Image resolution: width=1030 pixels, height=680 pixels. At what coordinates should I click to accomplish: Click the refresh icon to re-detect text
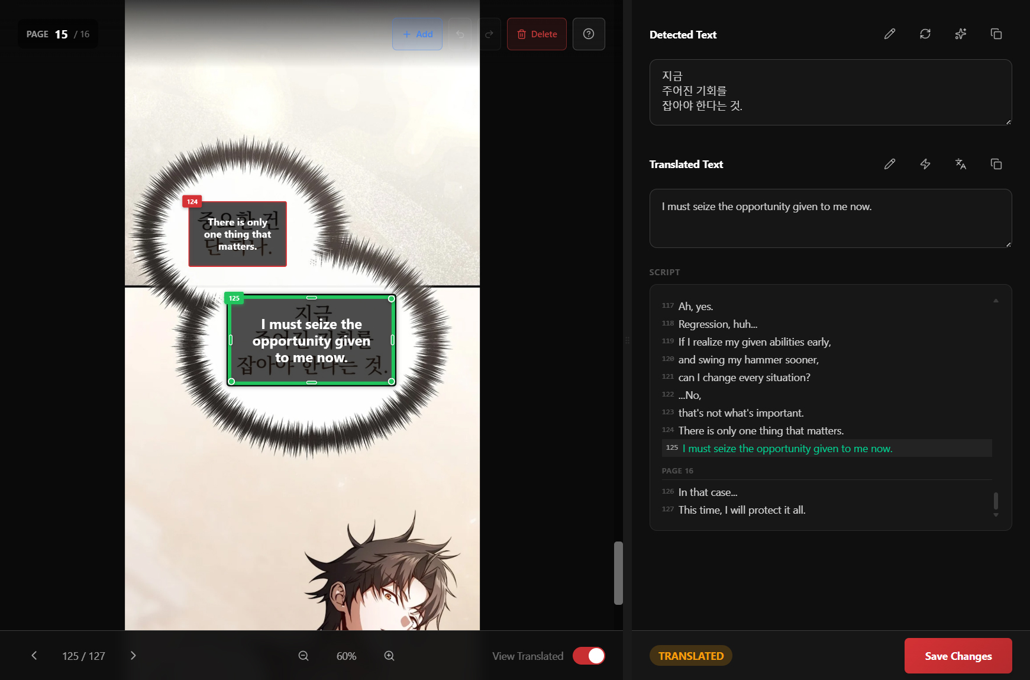(x=925, y=34)
